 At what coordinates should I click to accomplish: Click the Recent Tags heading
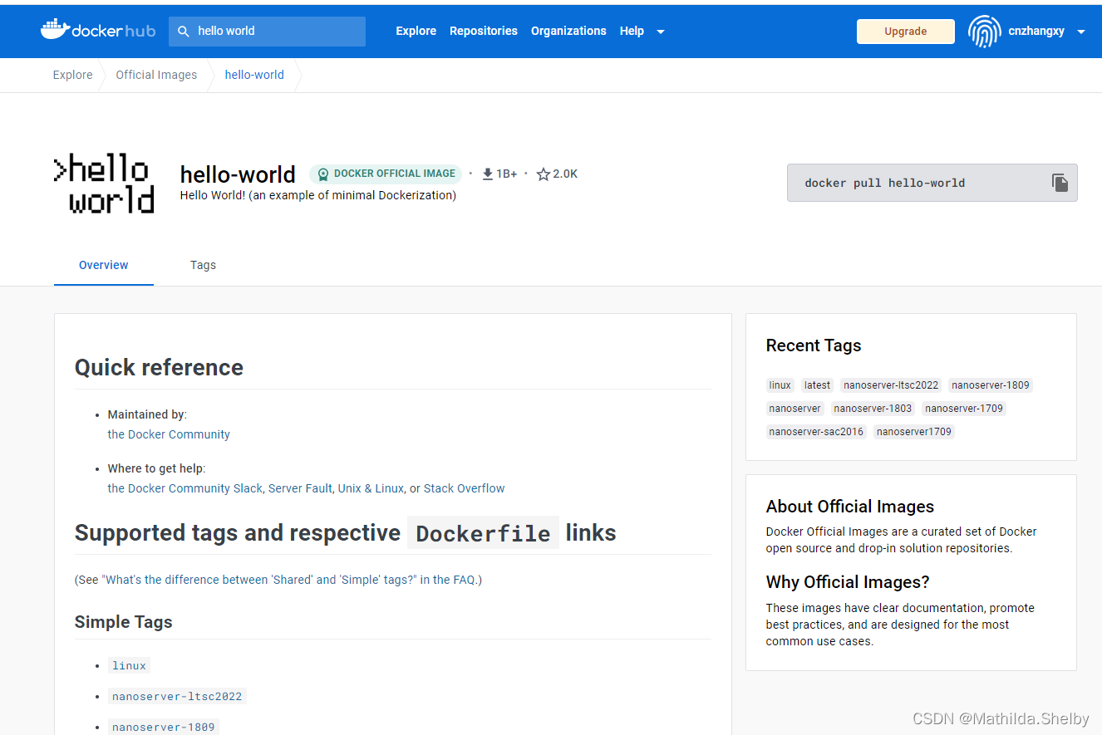pyautogui.click(x=814, y=345)
